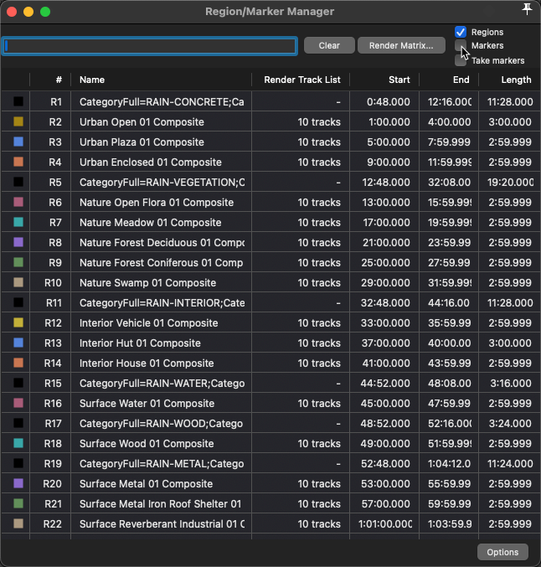541x567 pixels.
Task: Enable the Markers checkbox
Action: tap(461, 45)
